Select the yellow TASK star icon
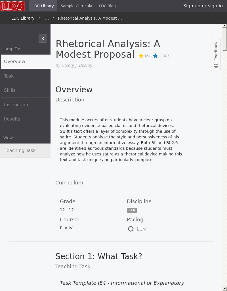The width and height of the screenshot is (227, 291). pos(141,56)
